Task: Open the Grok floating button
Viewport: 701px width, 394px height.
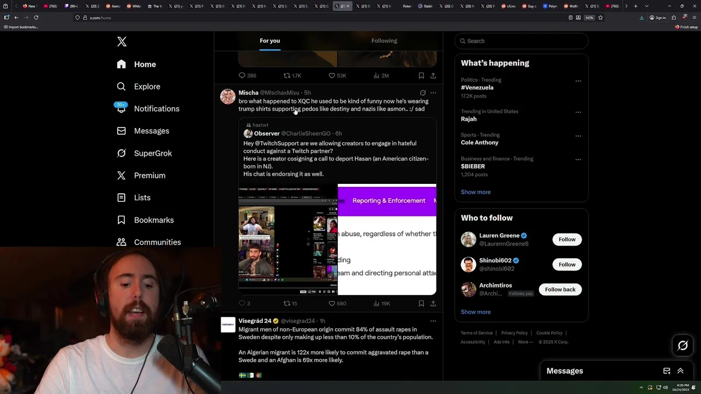Action: click(682, 345)
